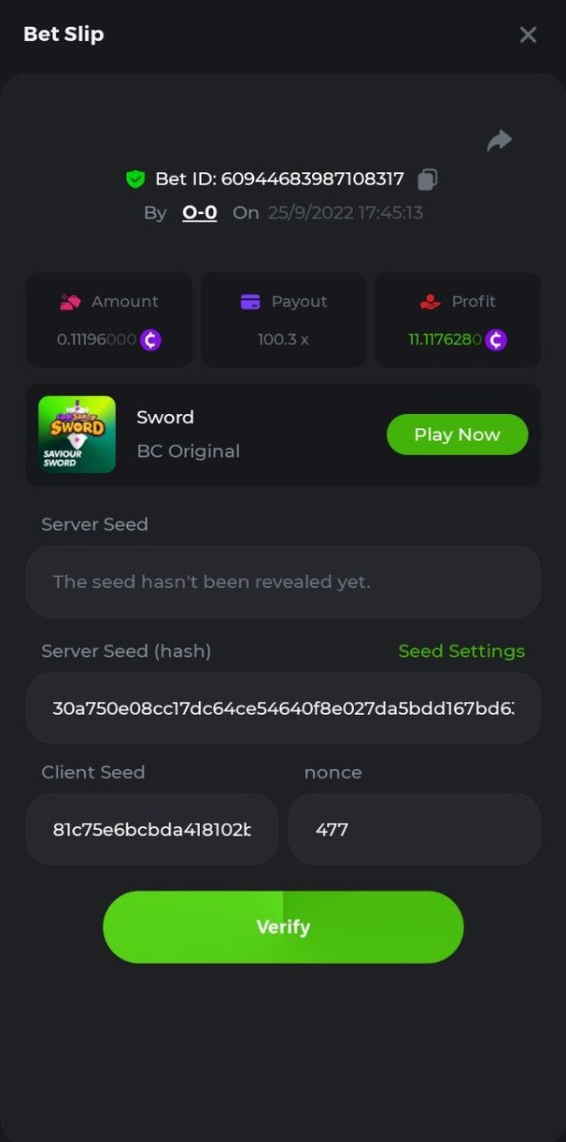Click the Sword game title
Image resolution: width=566 pixels, height=1142 pixels.
pos(166,417)
